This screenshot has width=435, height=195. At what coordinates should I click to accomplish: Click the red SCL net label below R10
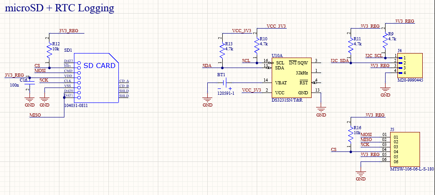tap(246, 60)
